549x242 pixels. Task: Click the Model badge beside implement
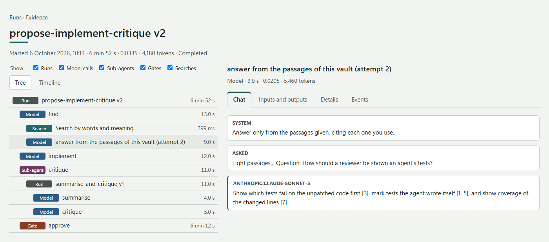[x=33, y=156]
